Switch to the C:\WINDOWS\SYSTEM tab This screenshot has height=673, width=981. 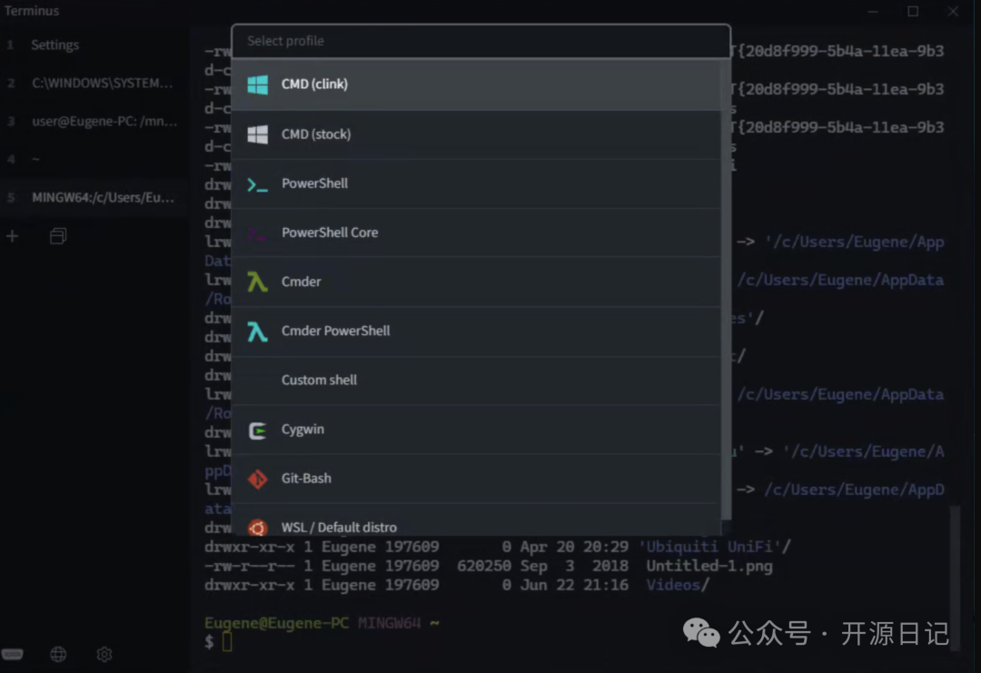click(x=94, y=84)
